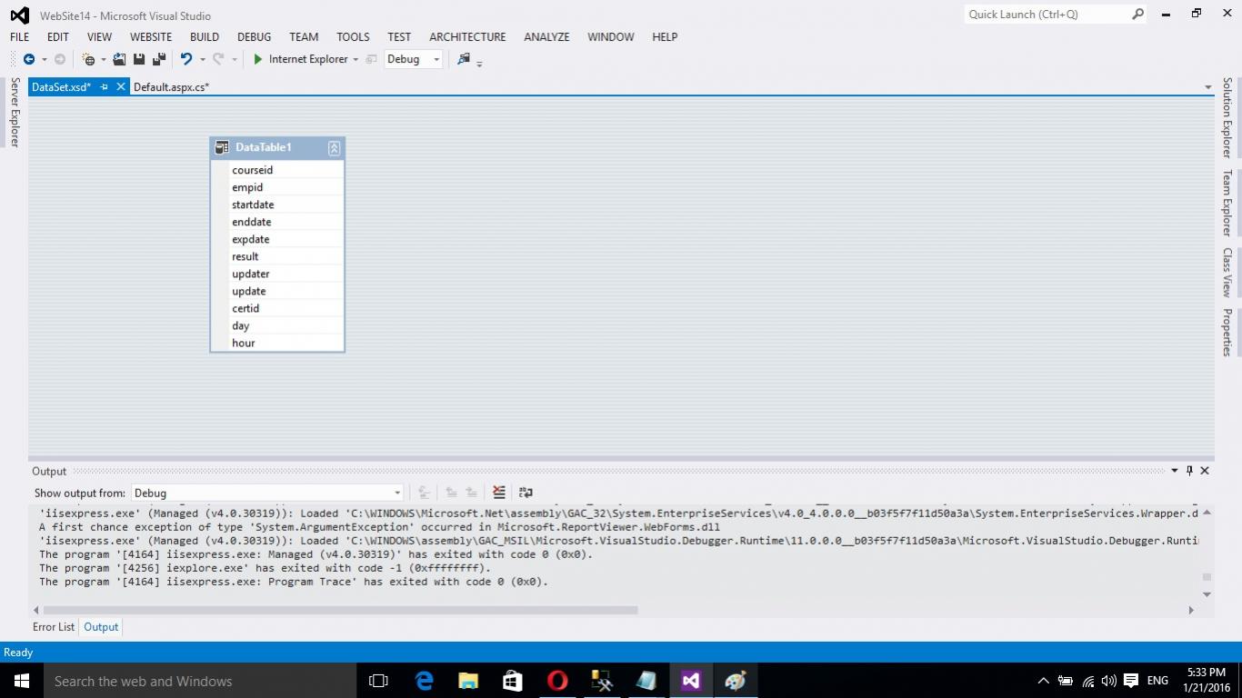This screenshot has height=698, width=1242.
Task: Open file using the folder toolbar icon
Action: tap(119, 59)
